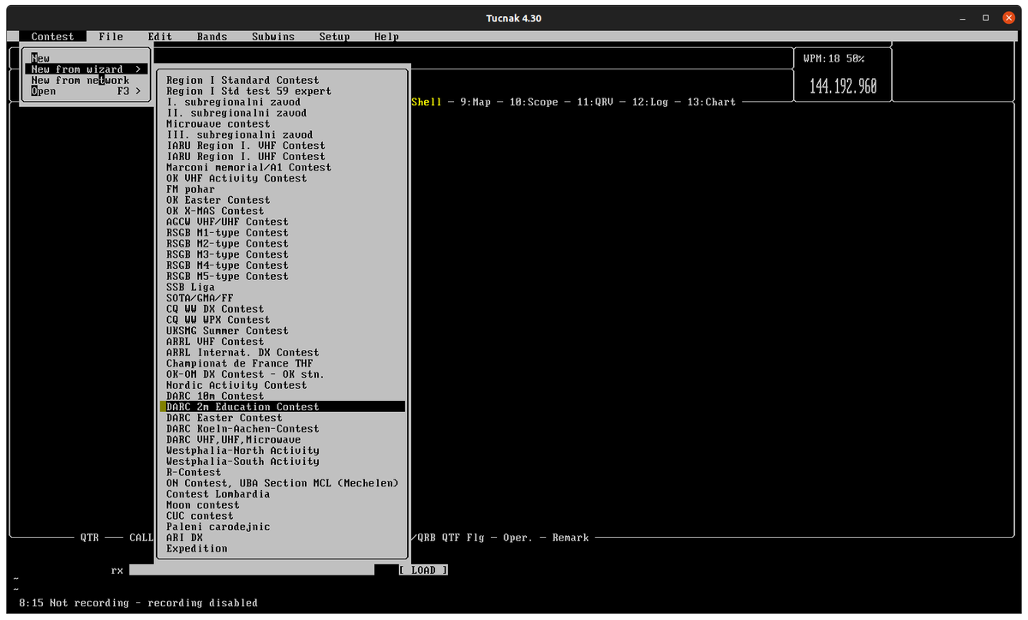Switch to the 9:Map subwindow tab
Viewport: 1028px width, 620px height.
tap(475, 102)
